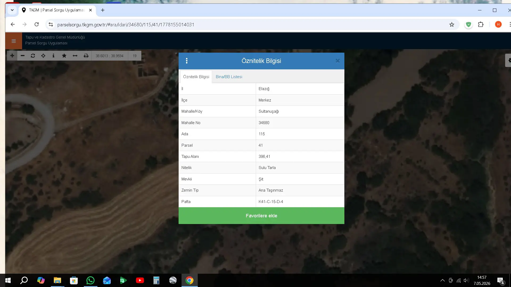511x287 pixels.
Task: Go back to the previous page
Action: coord(13,24)
